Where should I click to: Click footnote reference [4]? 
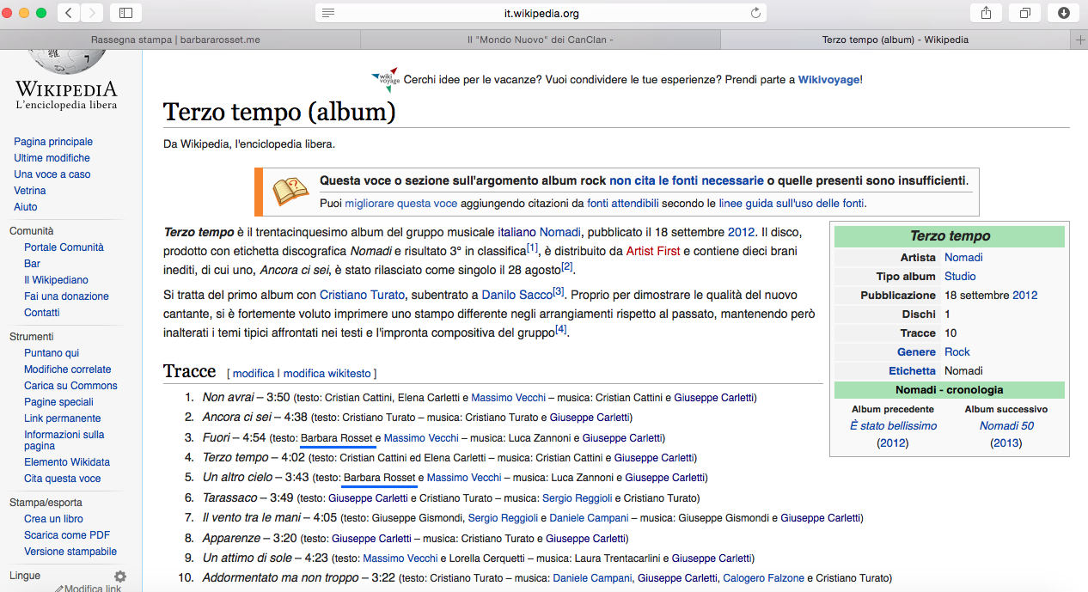click(x=561, y=329)
